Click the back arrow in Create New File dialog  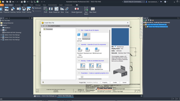tap(42, 26)
